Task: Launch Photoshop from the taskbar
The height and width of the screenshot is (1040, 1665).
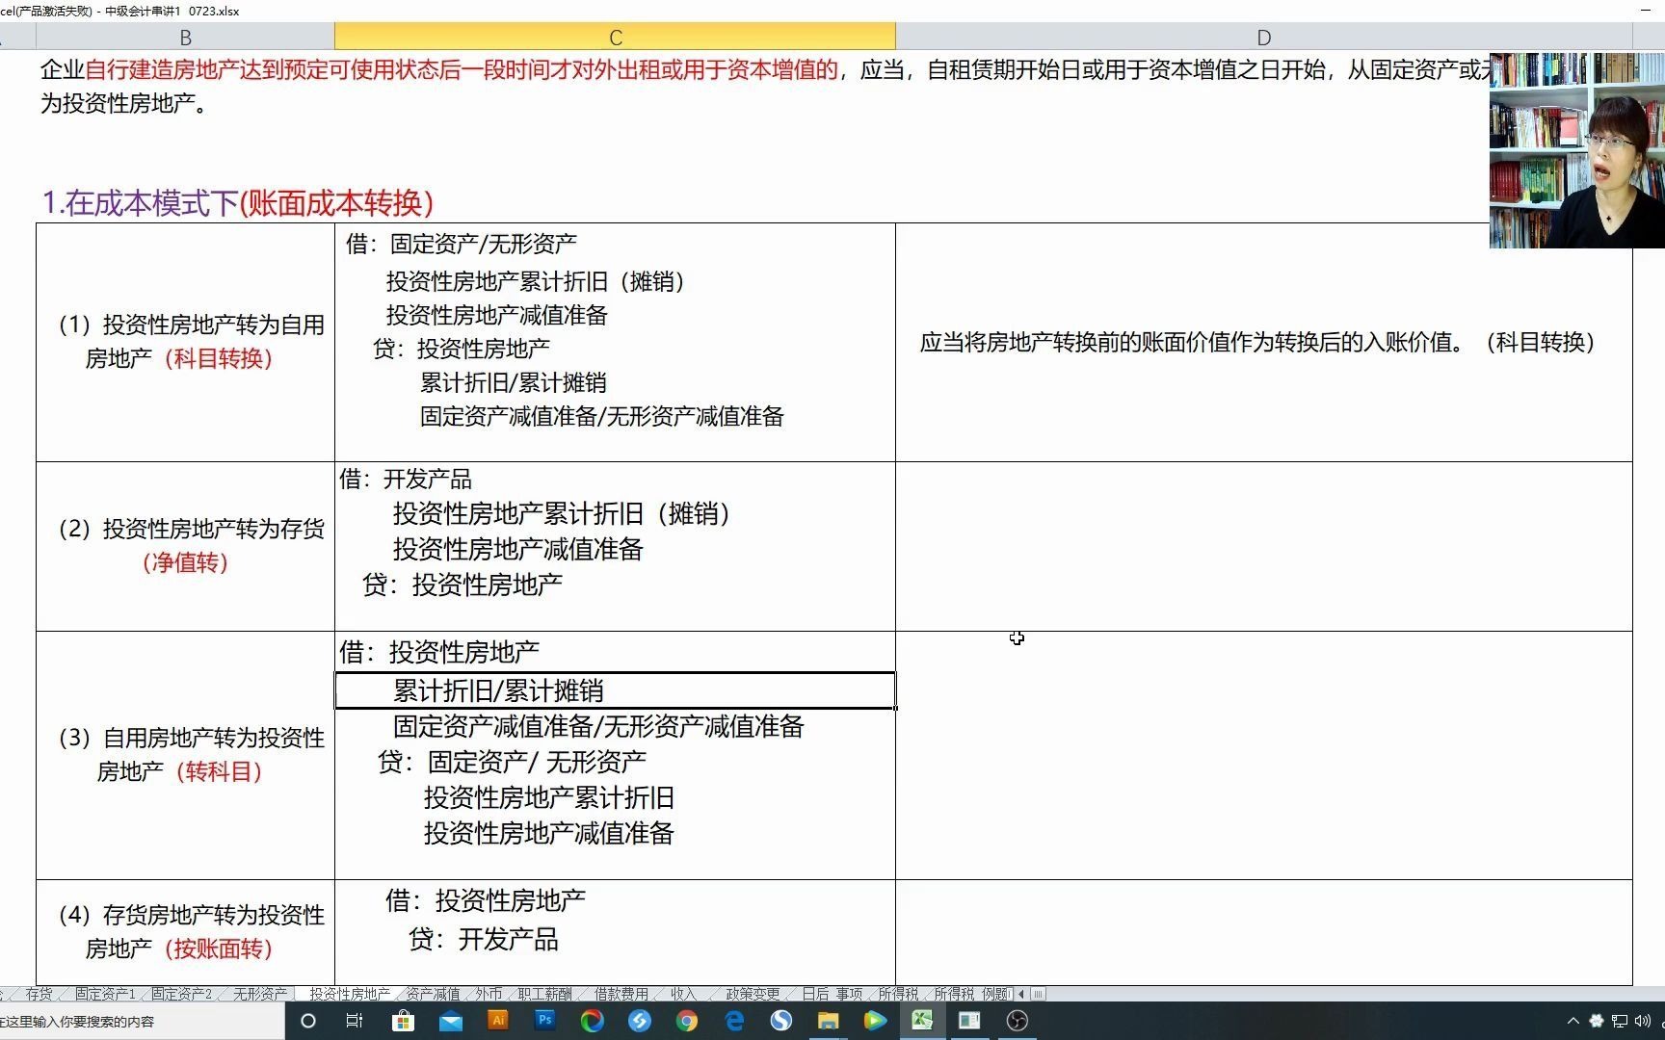Action: (544, 1021)
